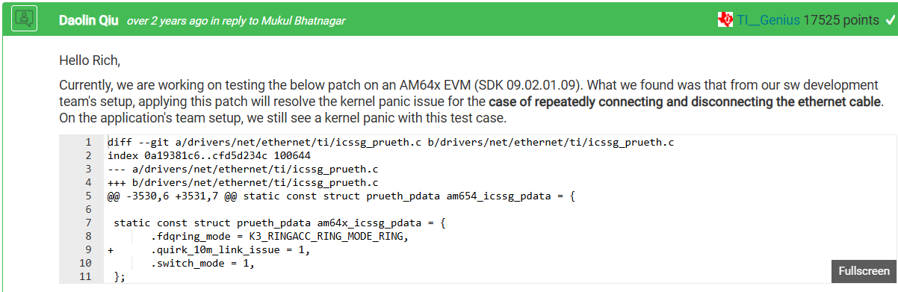Screen dimensions: 898x292
Task: Click line number 5 in code gutter
Action: tap(88, 196)
